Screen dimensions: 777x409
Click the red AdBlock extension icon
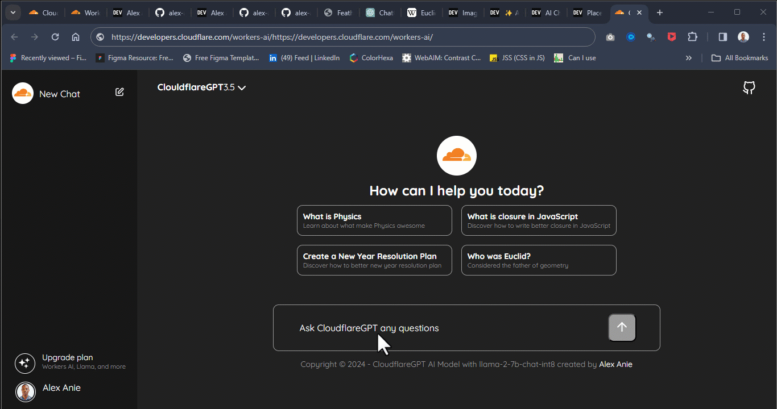(672, 36)
